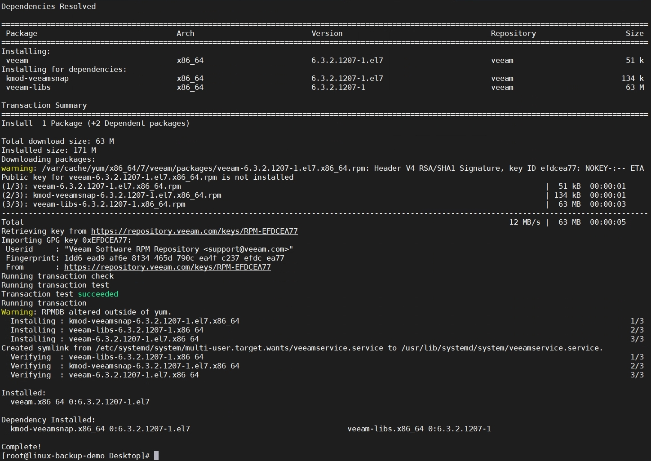651x461 pixels.
Task: Click 'veeam.x86_64 0:6.3.2.1207-1.el7' installed entry
Action: coord(80,402)
